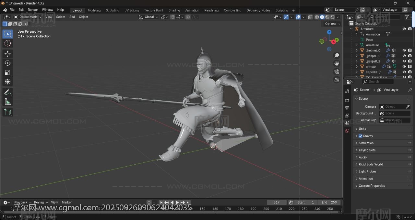Select the Cursor tool in the toolbar
This screenshot has height=220, width=415.
pos(7,43)
